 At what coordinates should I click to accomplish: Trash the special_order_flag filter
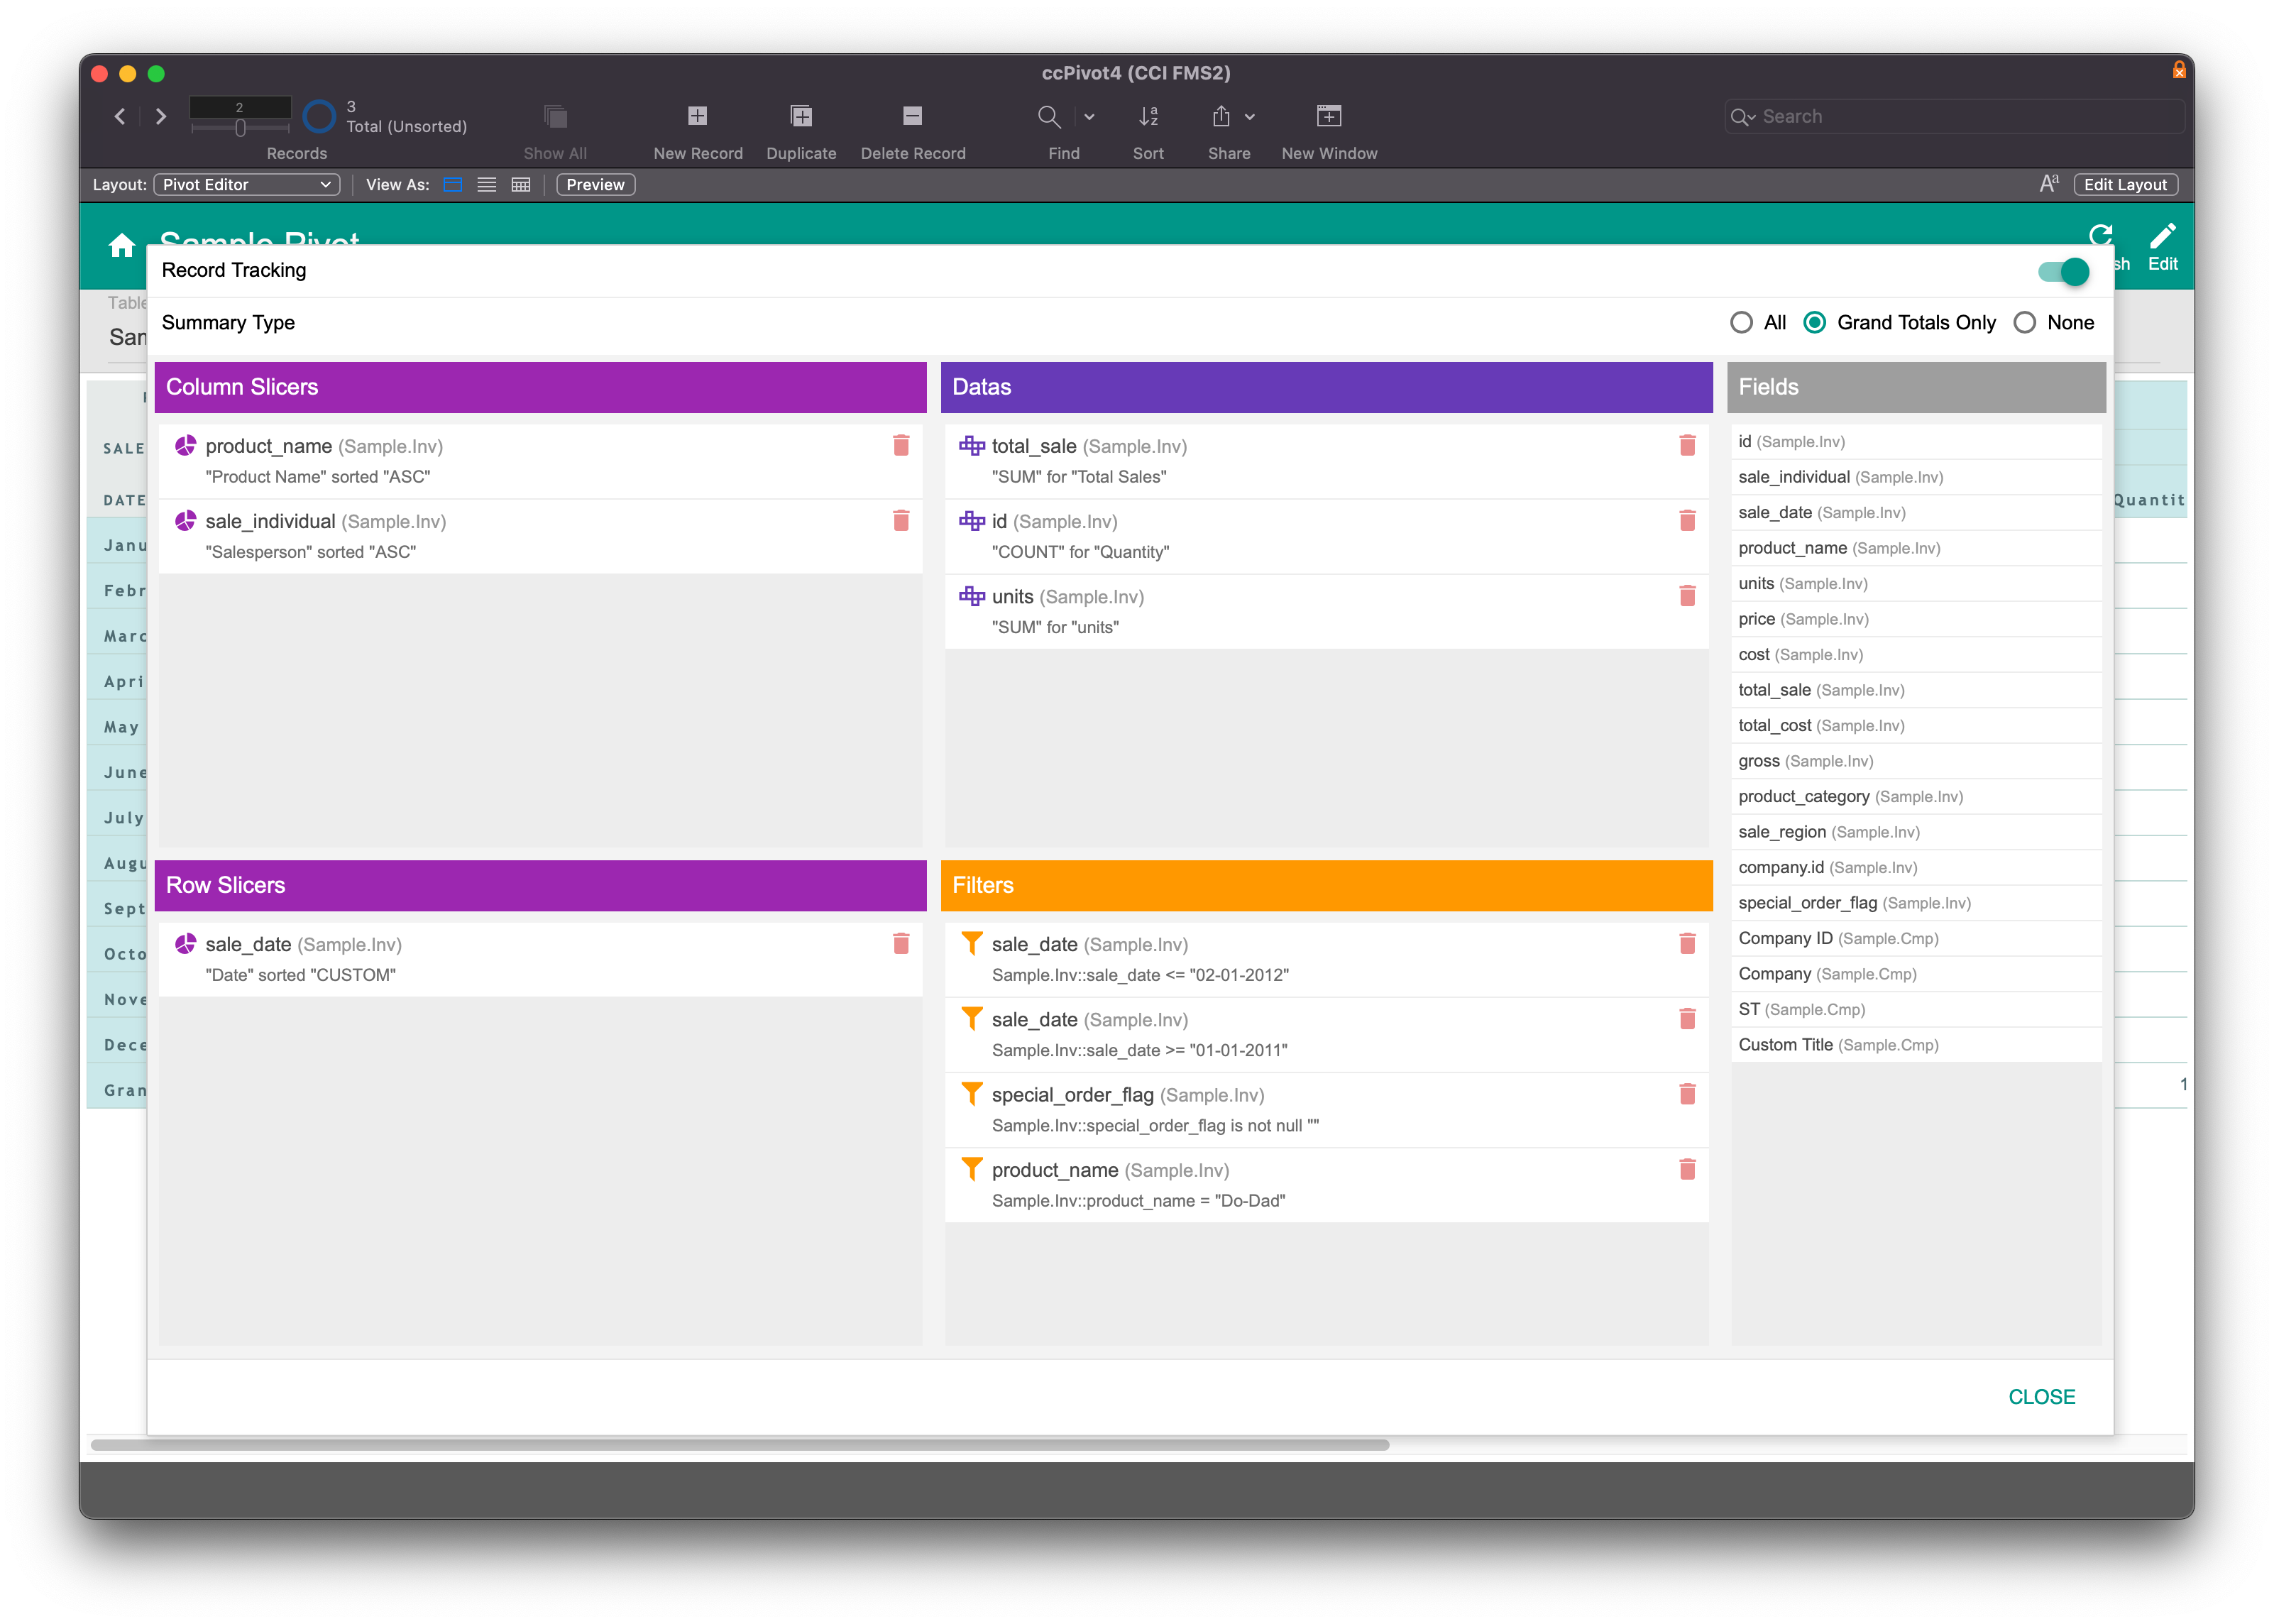(1687, 1094)
